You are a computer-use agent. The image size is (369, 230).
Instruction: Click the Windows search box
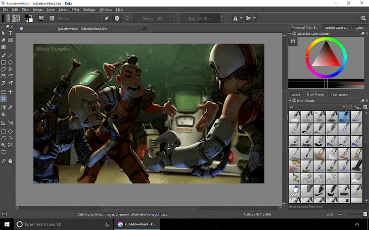[x=64, y=224]
